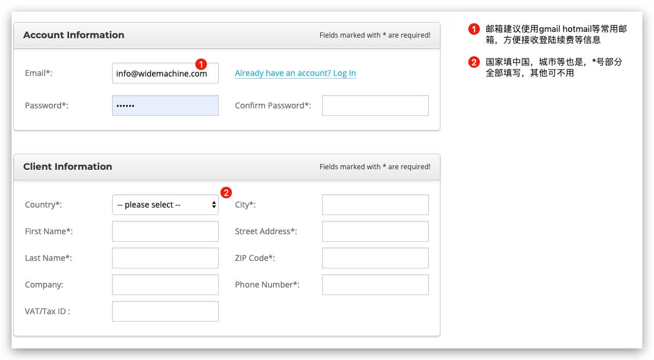Focus the Street Address field
654x360 pixels.
375,231
